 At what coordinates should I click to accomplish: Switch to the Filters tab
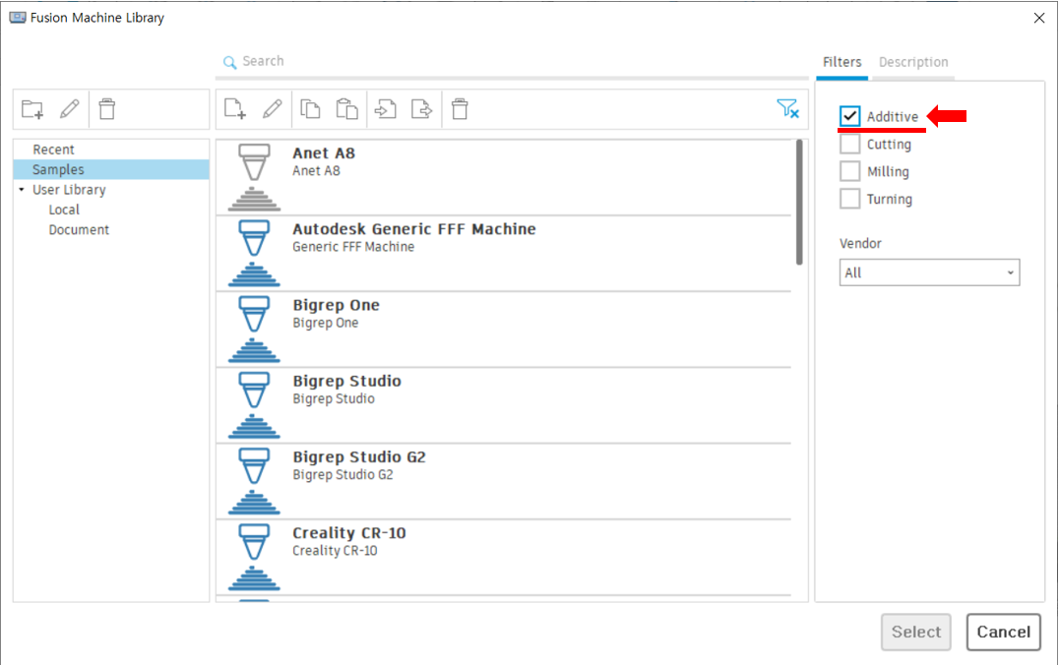841,62
